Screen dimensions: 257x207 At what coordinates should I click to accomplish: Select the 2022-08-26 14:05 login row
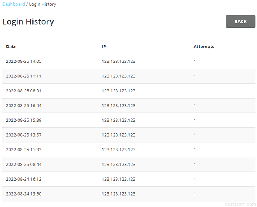click(x=128, y=61)
